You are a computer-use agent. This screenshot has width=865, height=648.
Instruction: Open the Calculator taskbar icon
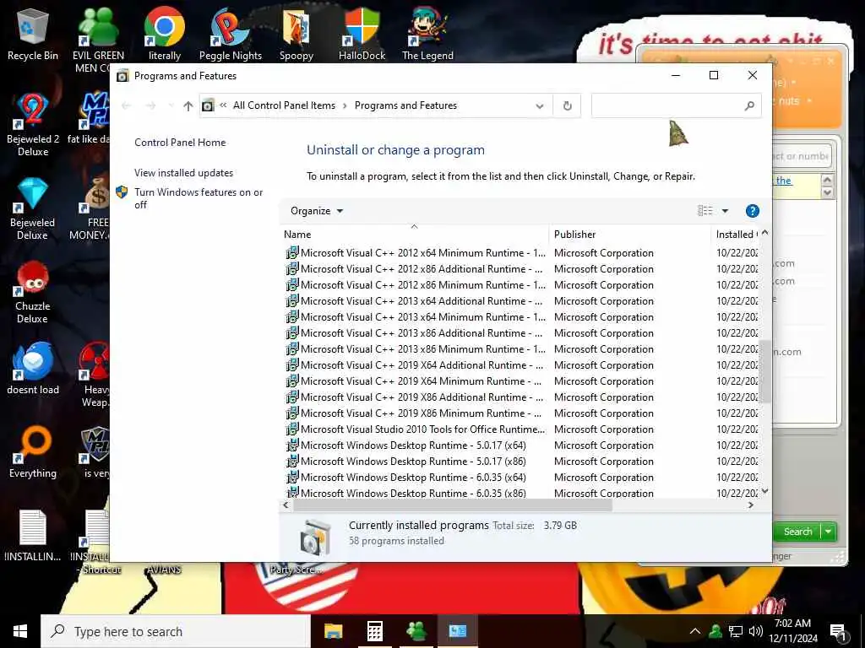[375, 631]
